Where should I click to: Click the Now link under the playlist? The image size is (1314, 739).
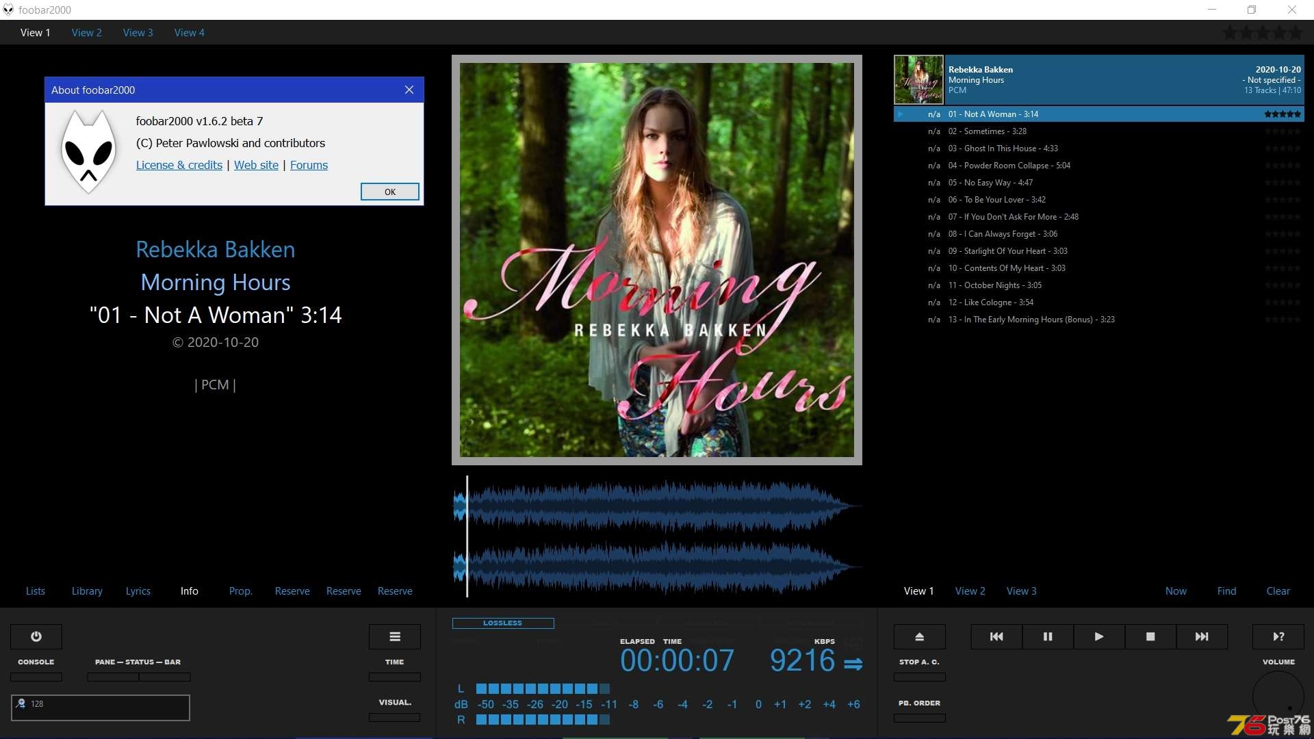(x=1176, y=591)
